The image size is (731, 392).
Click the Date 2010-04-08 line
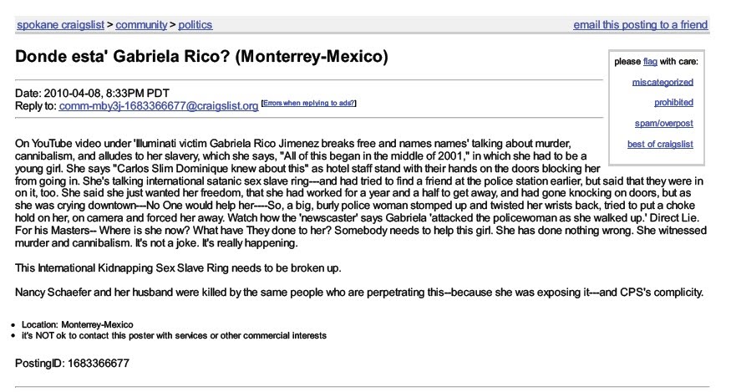click(92, 93)
